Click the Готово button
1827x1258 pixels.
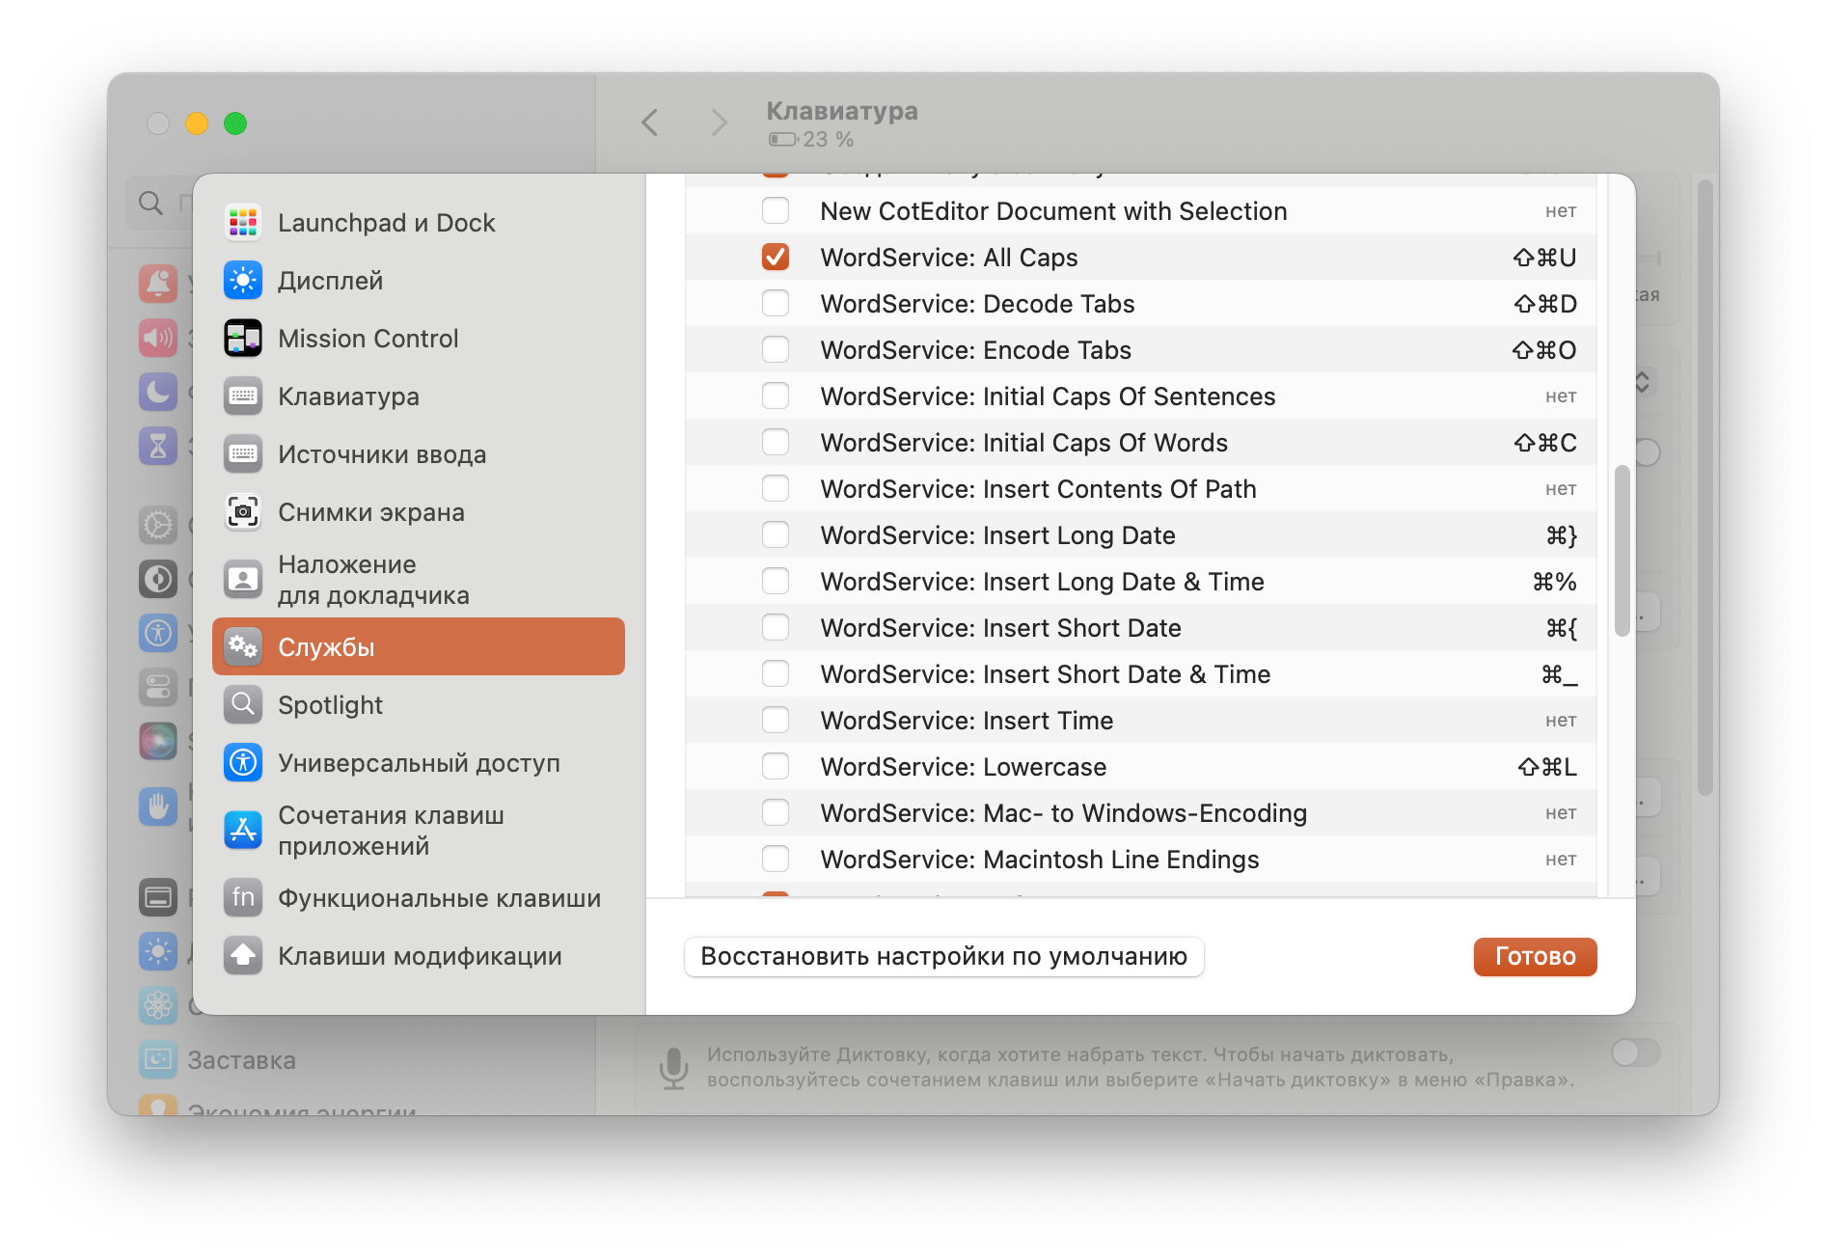click(1535, 956)
